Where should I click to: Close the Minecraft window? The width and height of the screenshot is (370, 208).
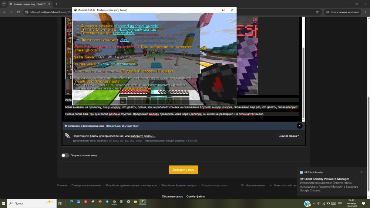click(232, 10)
